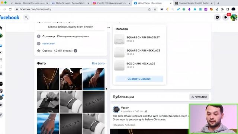Open the account profile avatar menu
Viewport: 238px width, 134px height.
tap(234, 17)
